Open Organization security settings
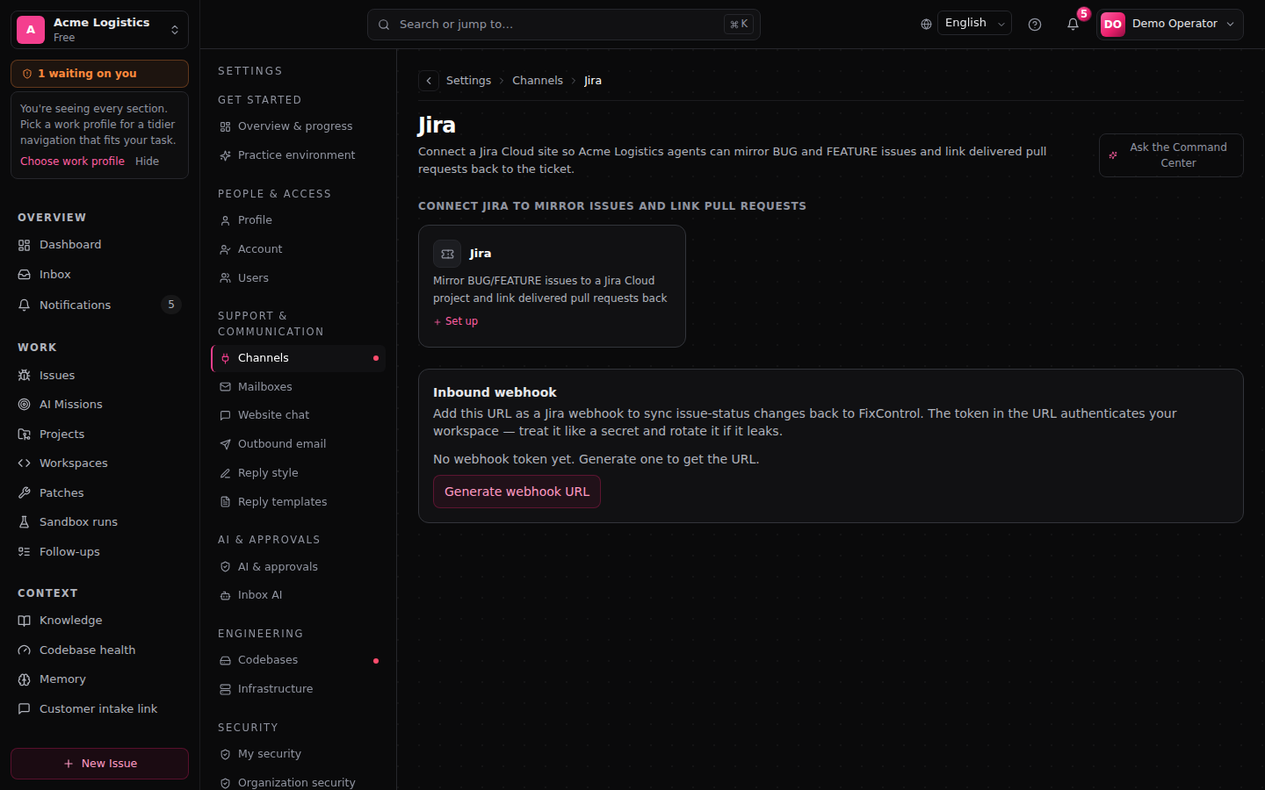Image resolution: width=1265 pixels, height=790 pixels. [x=298, y=782]
